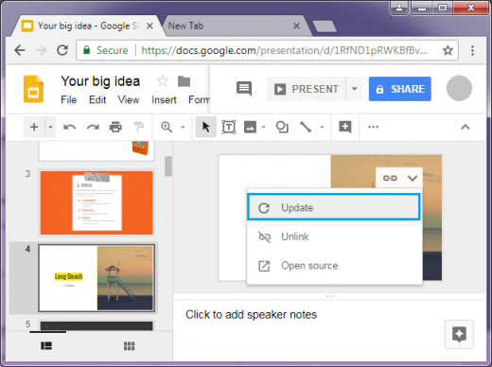Expand the image source dropdown
492x367 pixels.
tap(264, 127)
